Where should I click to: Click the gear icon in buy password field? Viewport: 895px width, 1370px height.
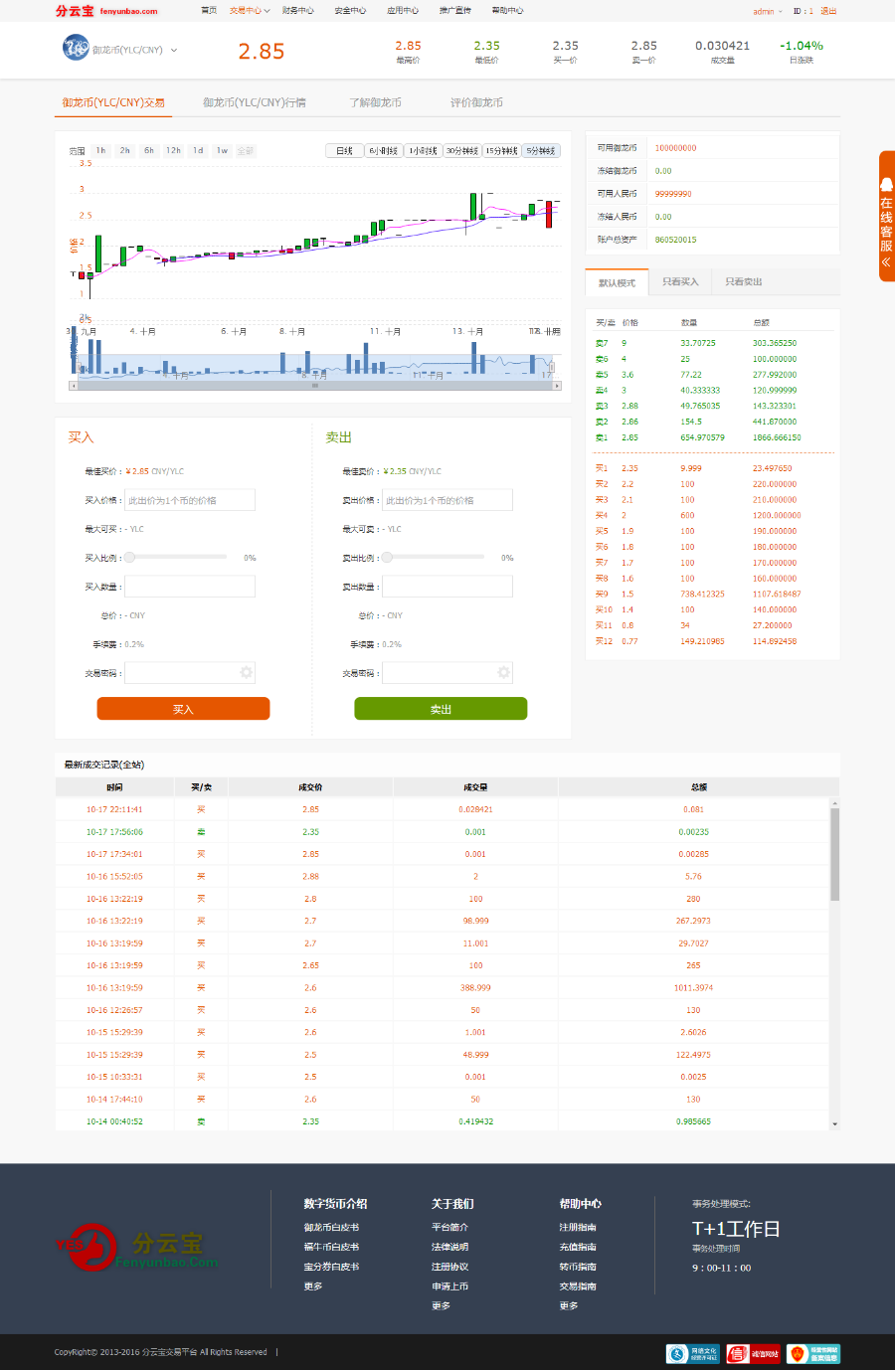tap(246, 673)
